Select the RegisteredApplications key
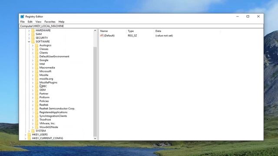278x156 pixels. [53, 112]
